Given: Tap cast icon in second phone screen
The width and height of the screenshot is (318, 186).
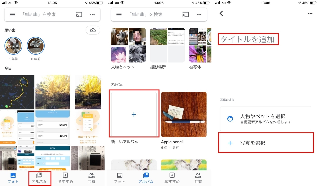Looking at the screenshot, I should (185, 15).
